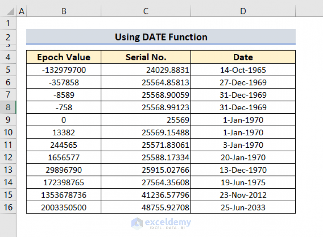323x237 pixels.
Task: Select row 12 header
Action: tap(8, 157)
